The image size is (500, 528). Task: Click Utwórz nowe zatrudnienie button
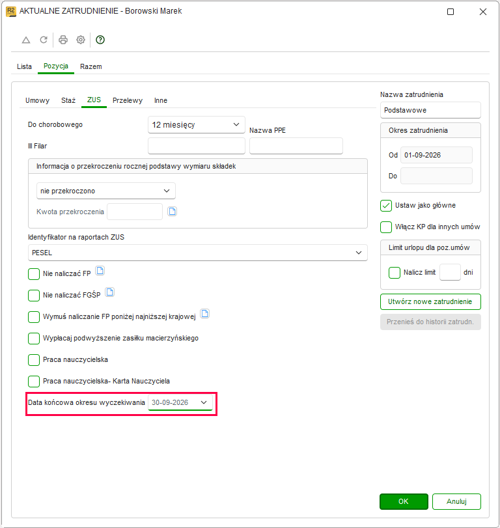[430, 301]
